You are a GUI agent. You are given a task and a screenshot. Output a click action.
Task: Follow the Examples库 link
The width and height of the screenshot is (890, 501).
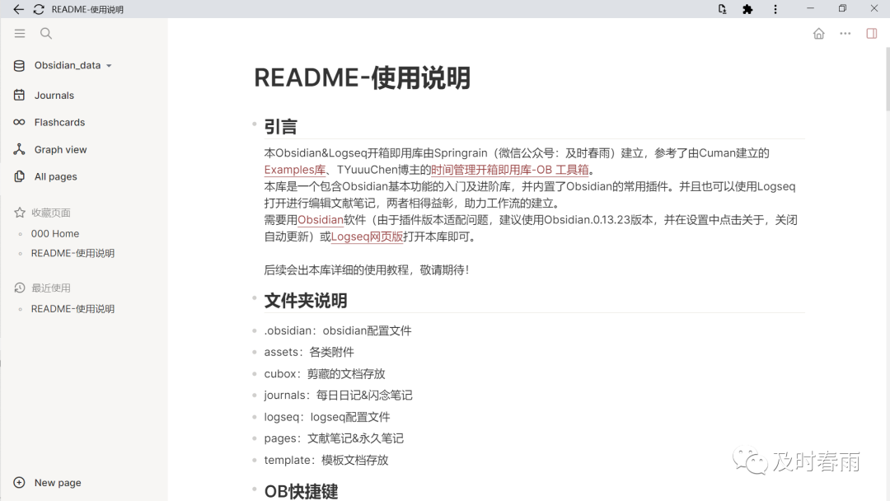pyautogui.click(x=294, y=170)
